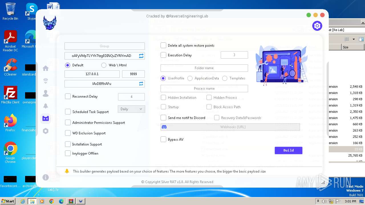Image resolution: width=365 pixels, height=205 pixels.
Task: Enable the Execution Delay checkbox
Action: (x=163, y=55)
